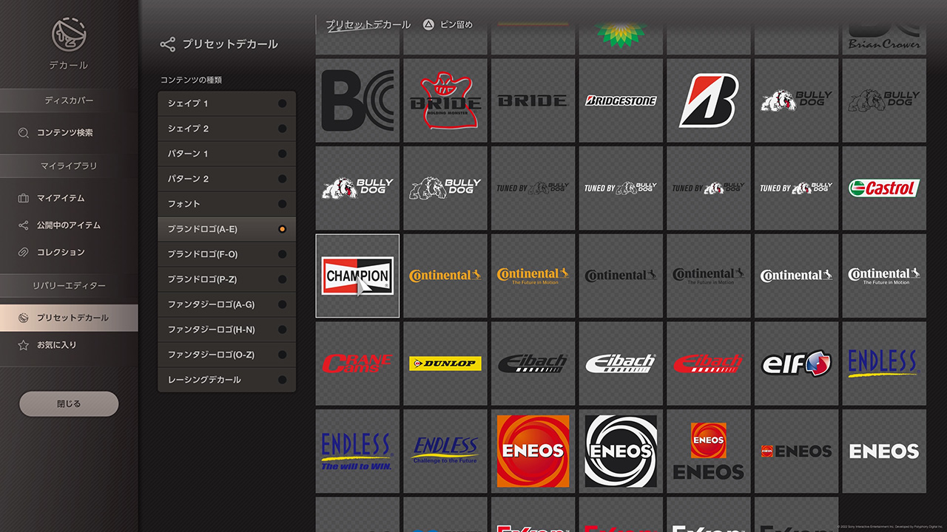Choose the yellow Dunlop decal
This screenshot has height=532, width=947.
pos(445,363)
